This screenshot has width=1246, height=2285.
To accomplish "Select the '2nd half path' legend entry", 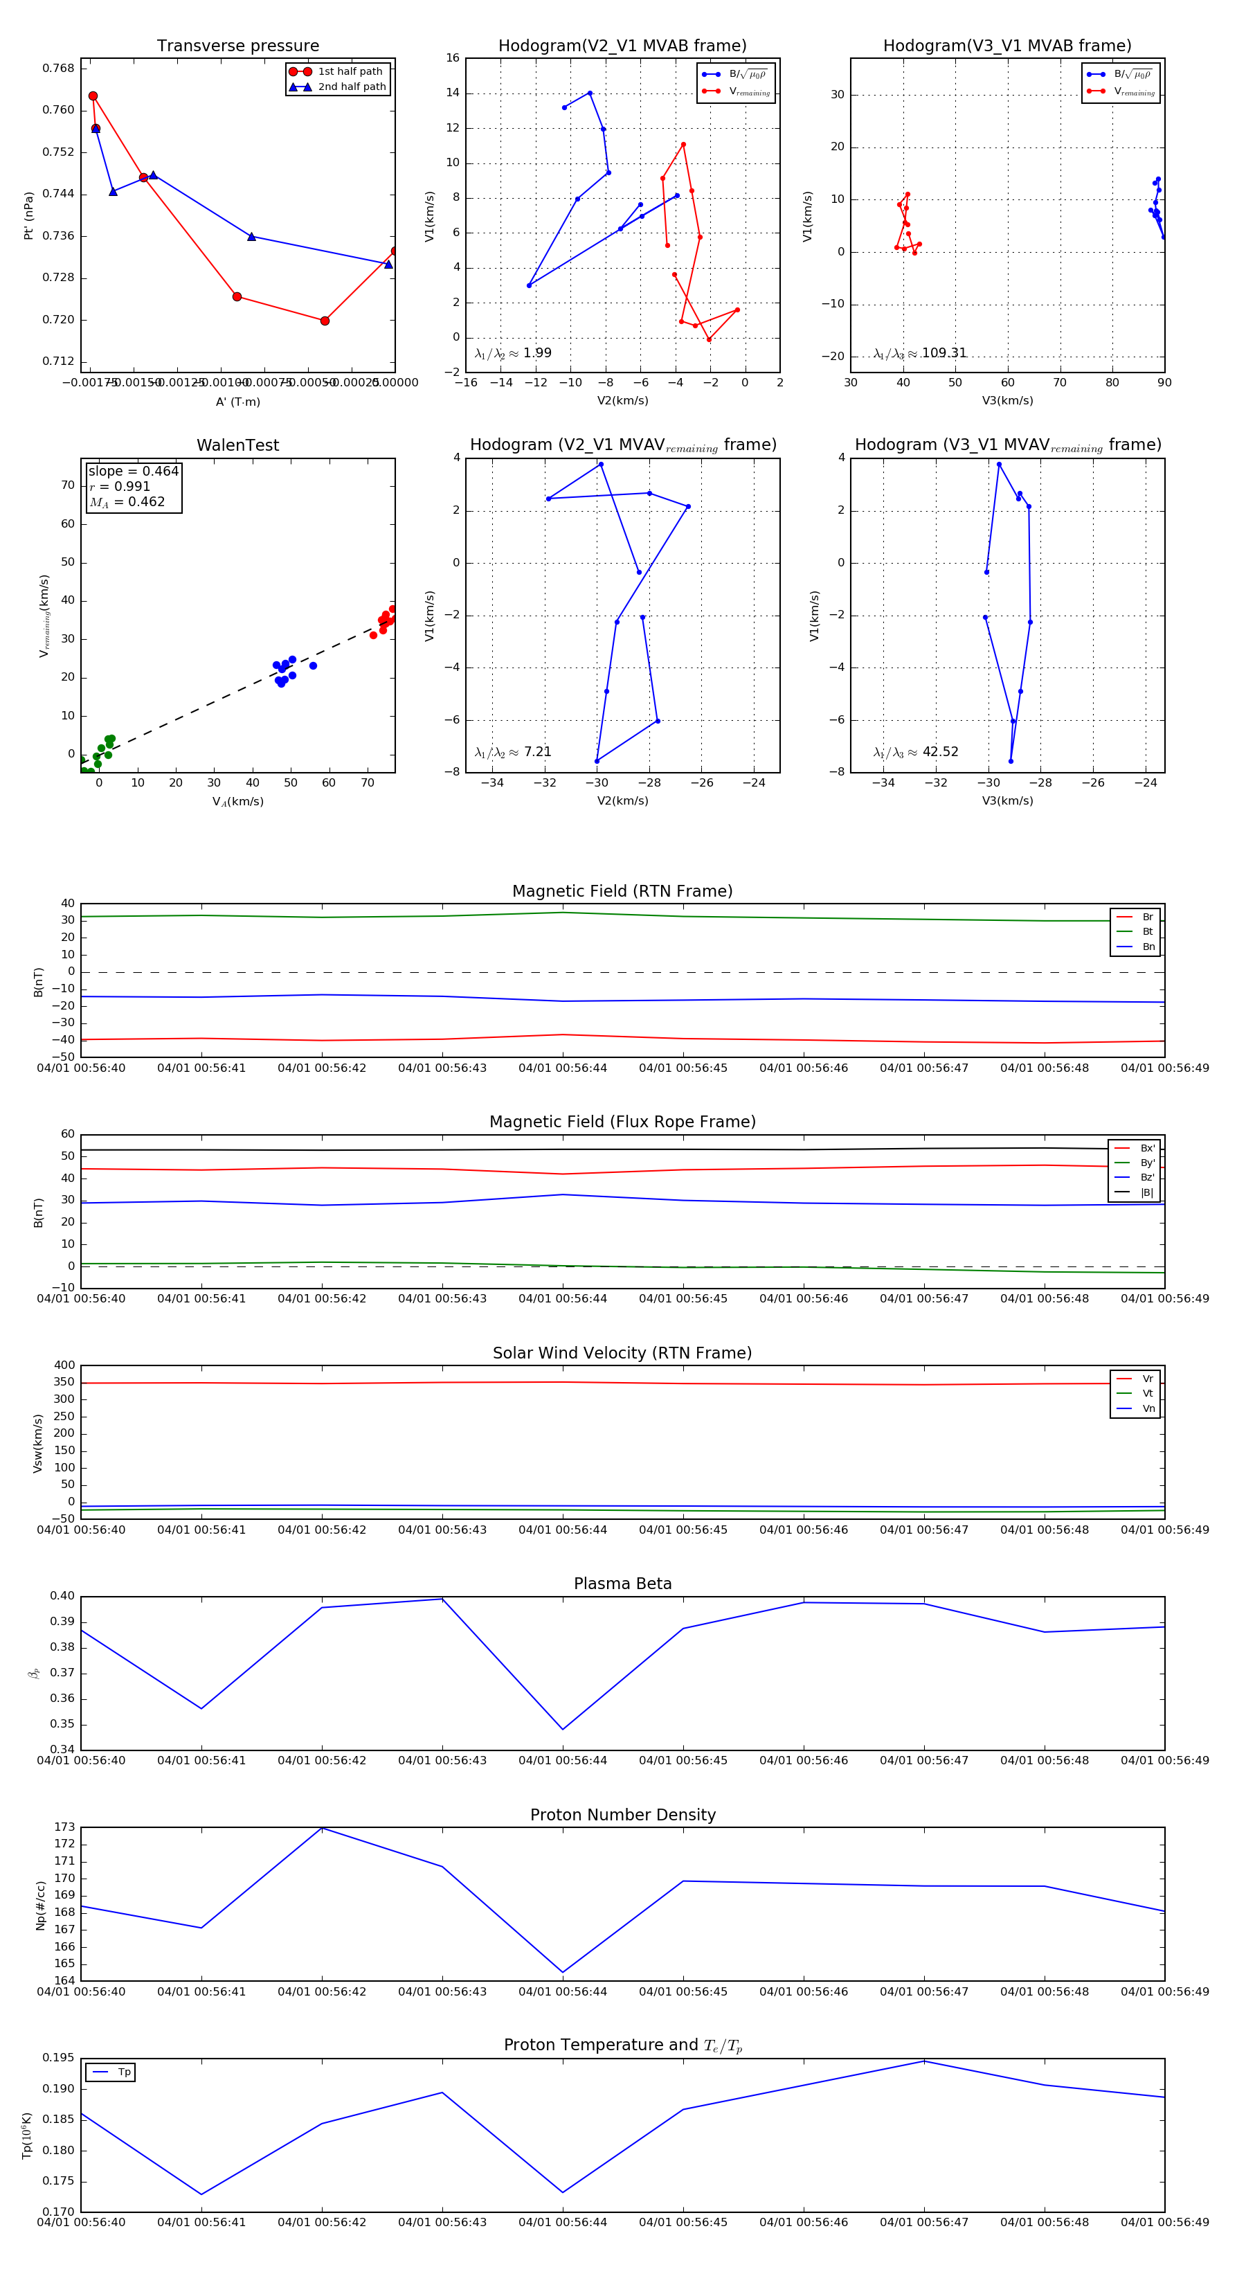I will pos(338,87).
